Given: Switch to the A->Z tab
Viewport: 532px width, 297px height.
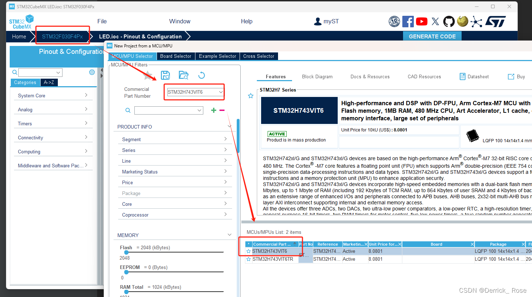Looking at the screenshot, I should coord(49,83).
